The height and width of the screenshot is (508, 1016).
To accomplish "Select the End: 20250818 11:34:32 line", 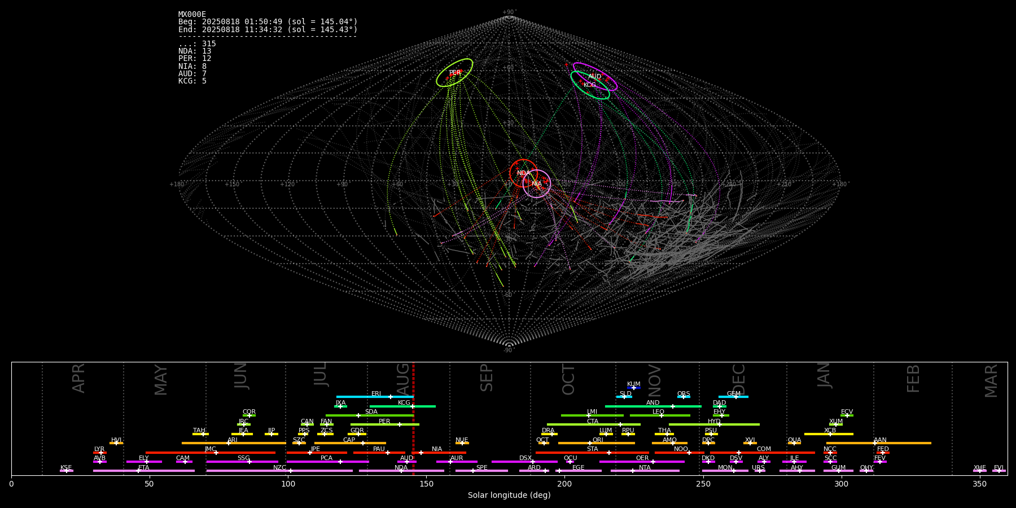I will (x=268, y=29).
